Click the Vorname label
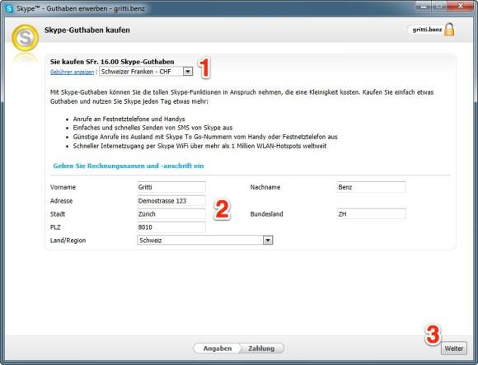 tap(63, 187)
